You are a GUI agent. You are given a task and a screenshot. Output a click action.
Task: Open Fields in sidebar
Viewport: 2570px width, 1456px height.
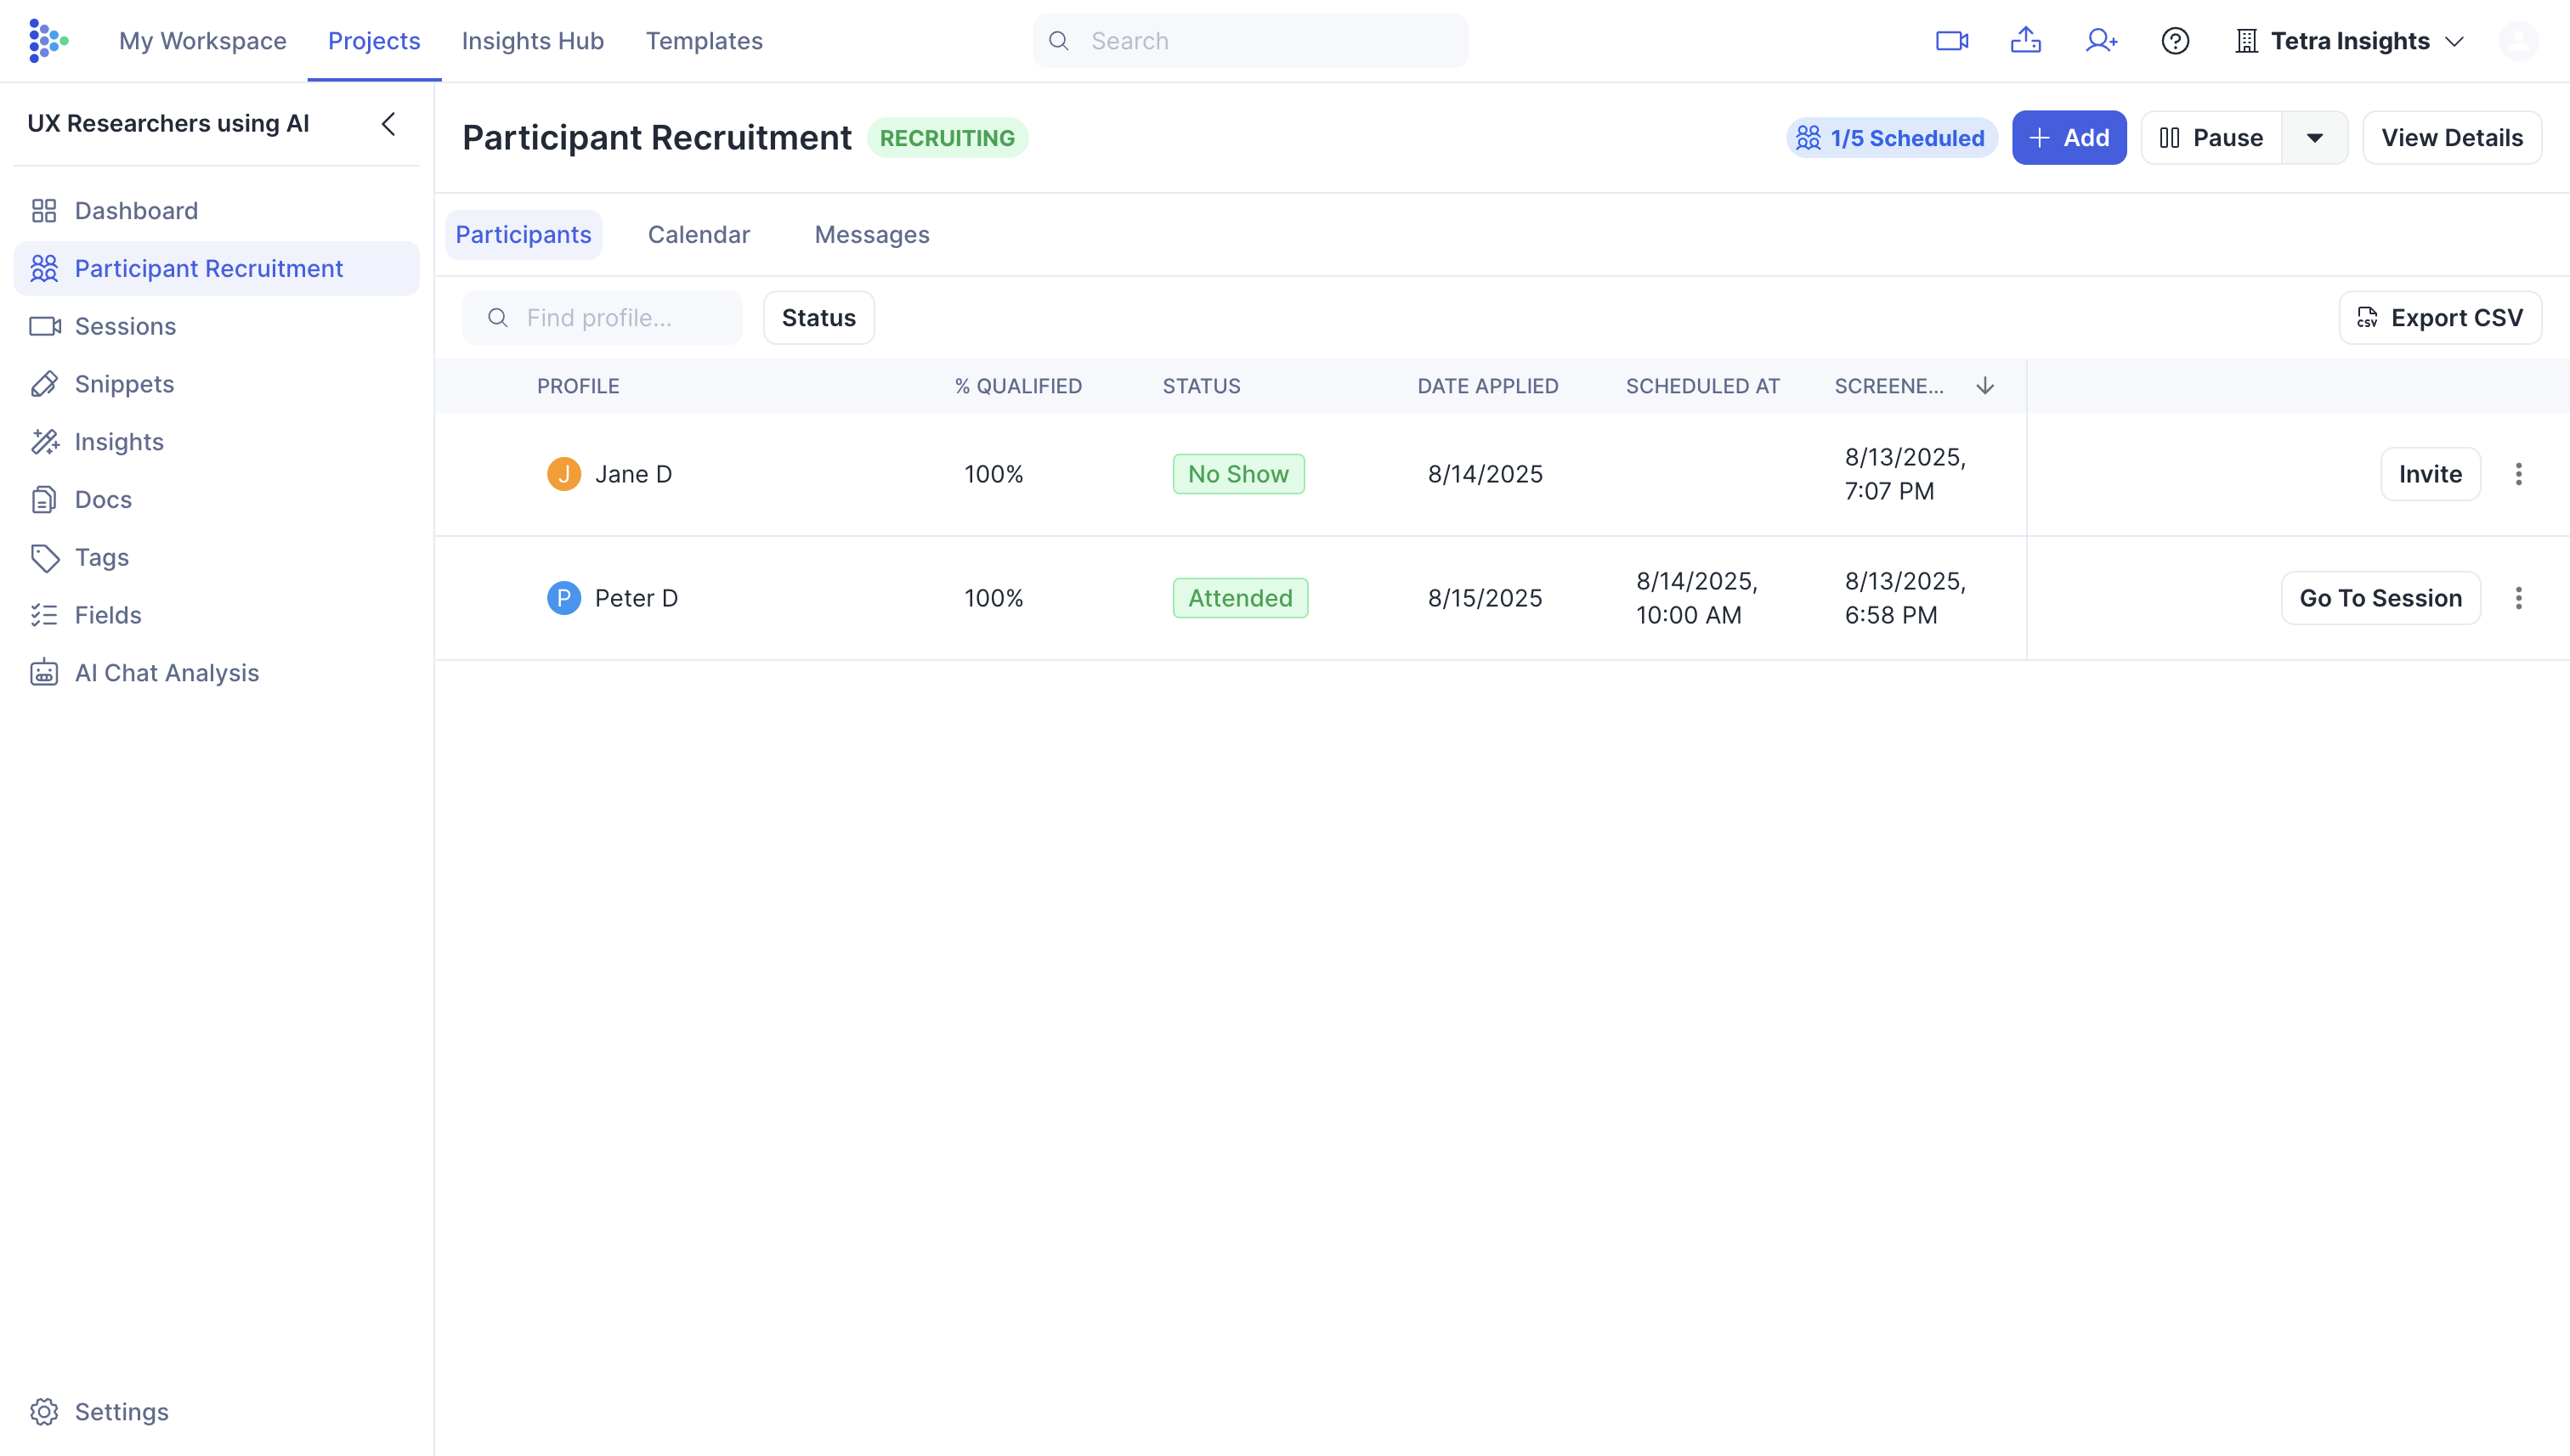point(216,615)
